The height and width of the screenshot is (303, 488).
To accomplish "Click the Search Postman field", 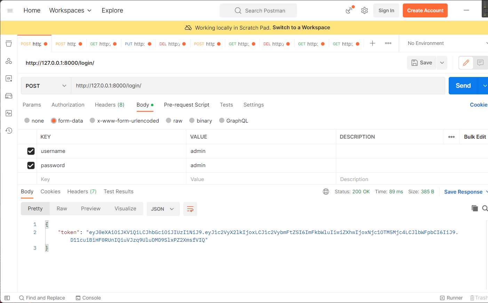I will (x=258, y=10).
